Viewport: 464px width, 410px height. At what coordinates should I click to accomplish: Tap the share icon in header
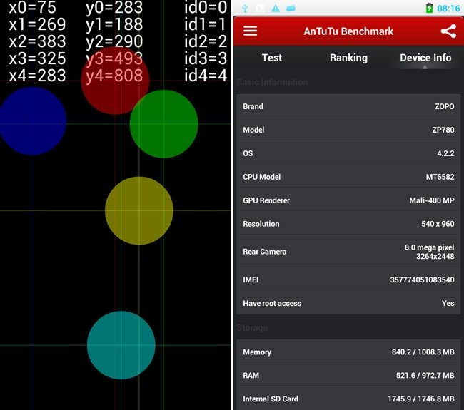(x=448, y=31)
